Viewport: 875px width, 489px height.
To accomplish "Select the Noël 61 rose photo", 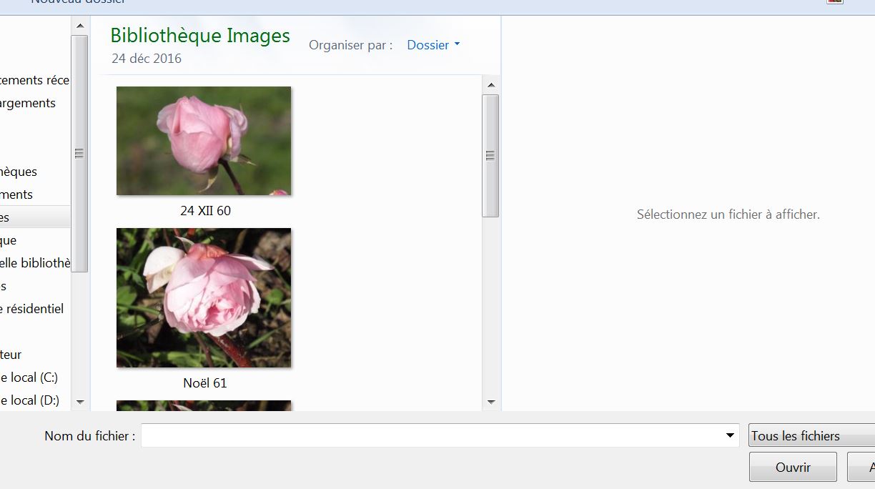I will click(x=204, y=297).
